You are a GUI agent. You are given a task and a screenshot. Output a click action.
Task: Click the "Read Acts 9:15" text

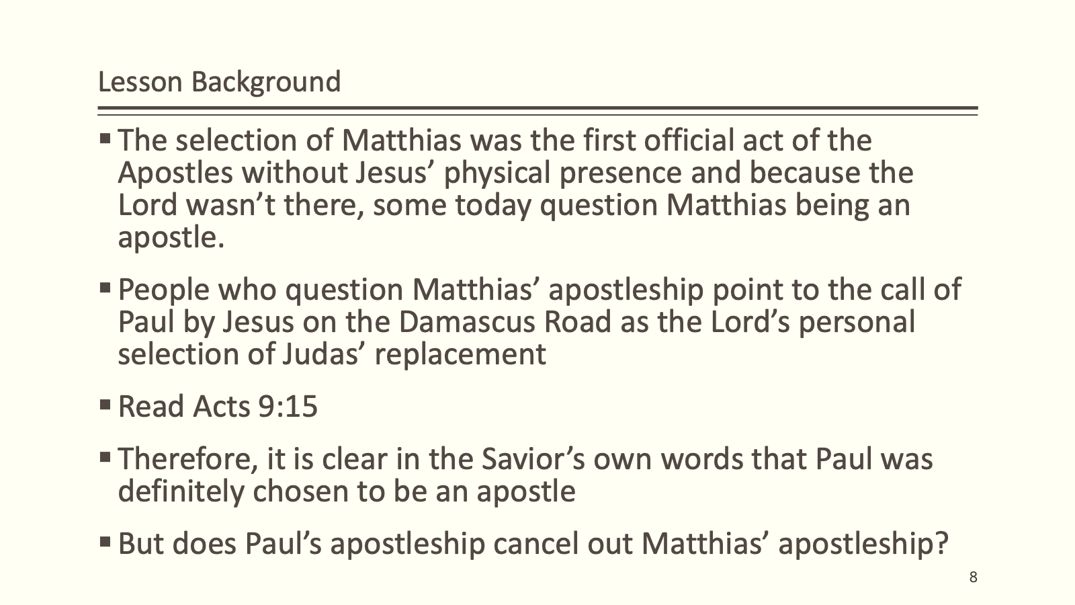pyautogui.click(x=218, y=407)
